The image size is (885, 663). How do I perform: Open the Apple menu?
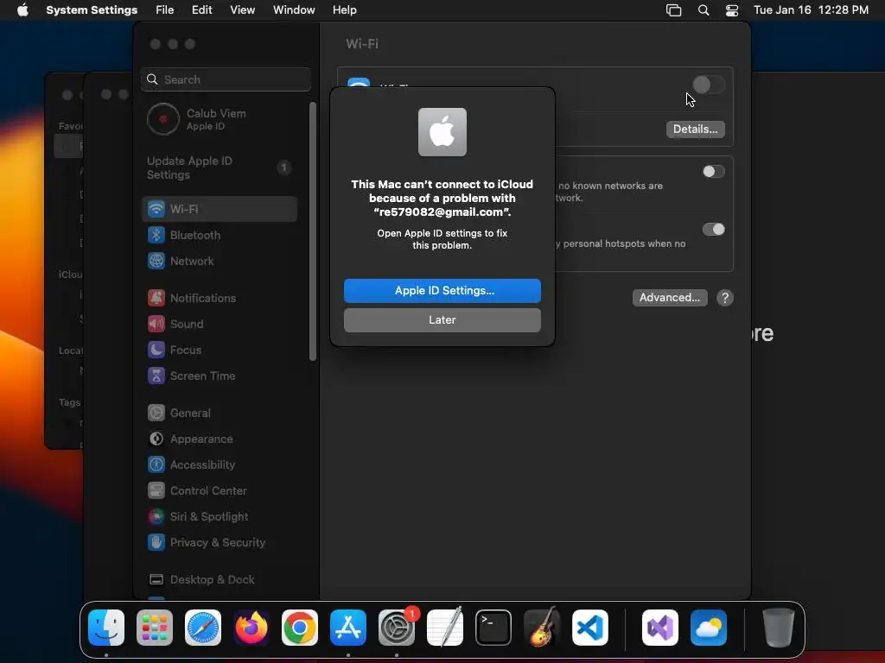(x=22, y=10)
